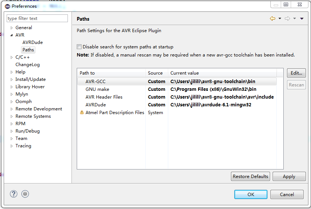311x209 pixels.
Task: Select AVRDude page in the tree
Action: (32, 42)
